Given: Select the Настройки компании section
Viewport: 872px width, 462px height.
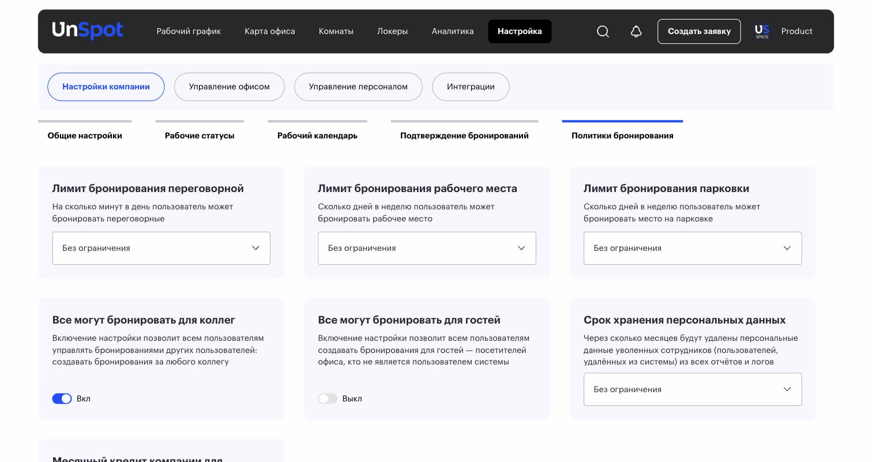Looking at the screenshot, I should coord(106,87).
